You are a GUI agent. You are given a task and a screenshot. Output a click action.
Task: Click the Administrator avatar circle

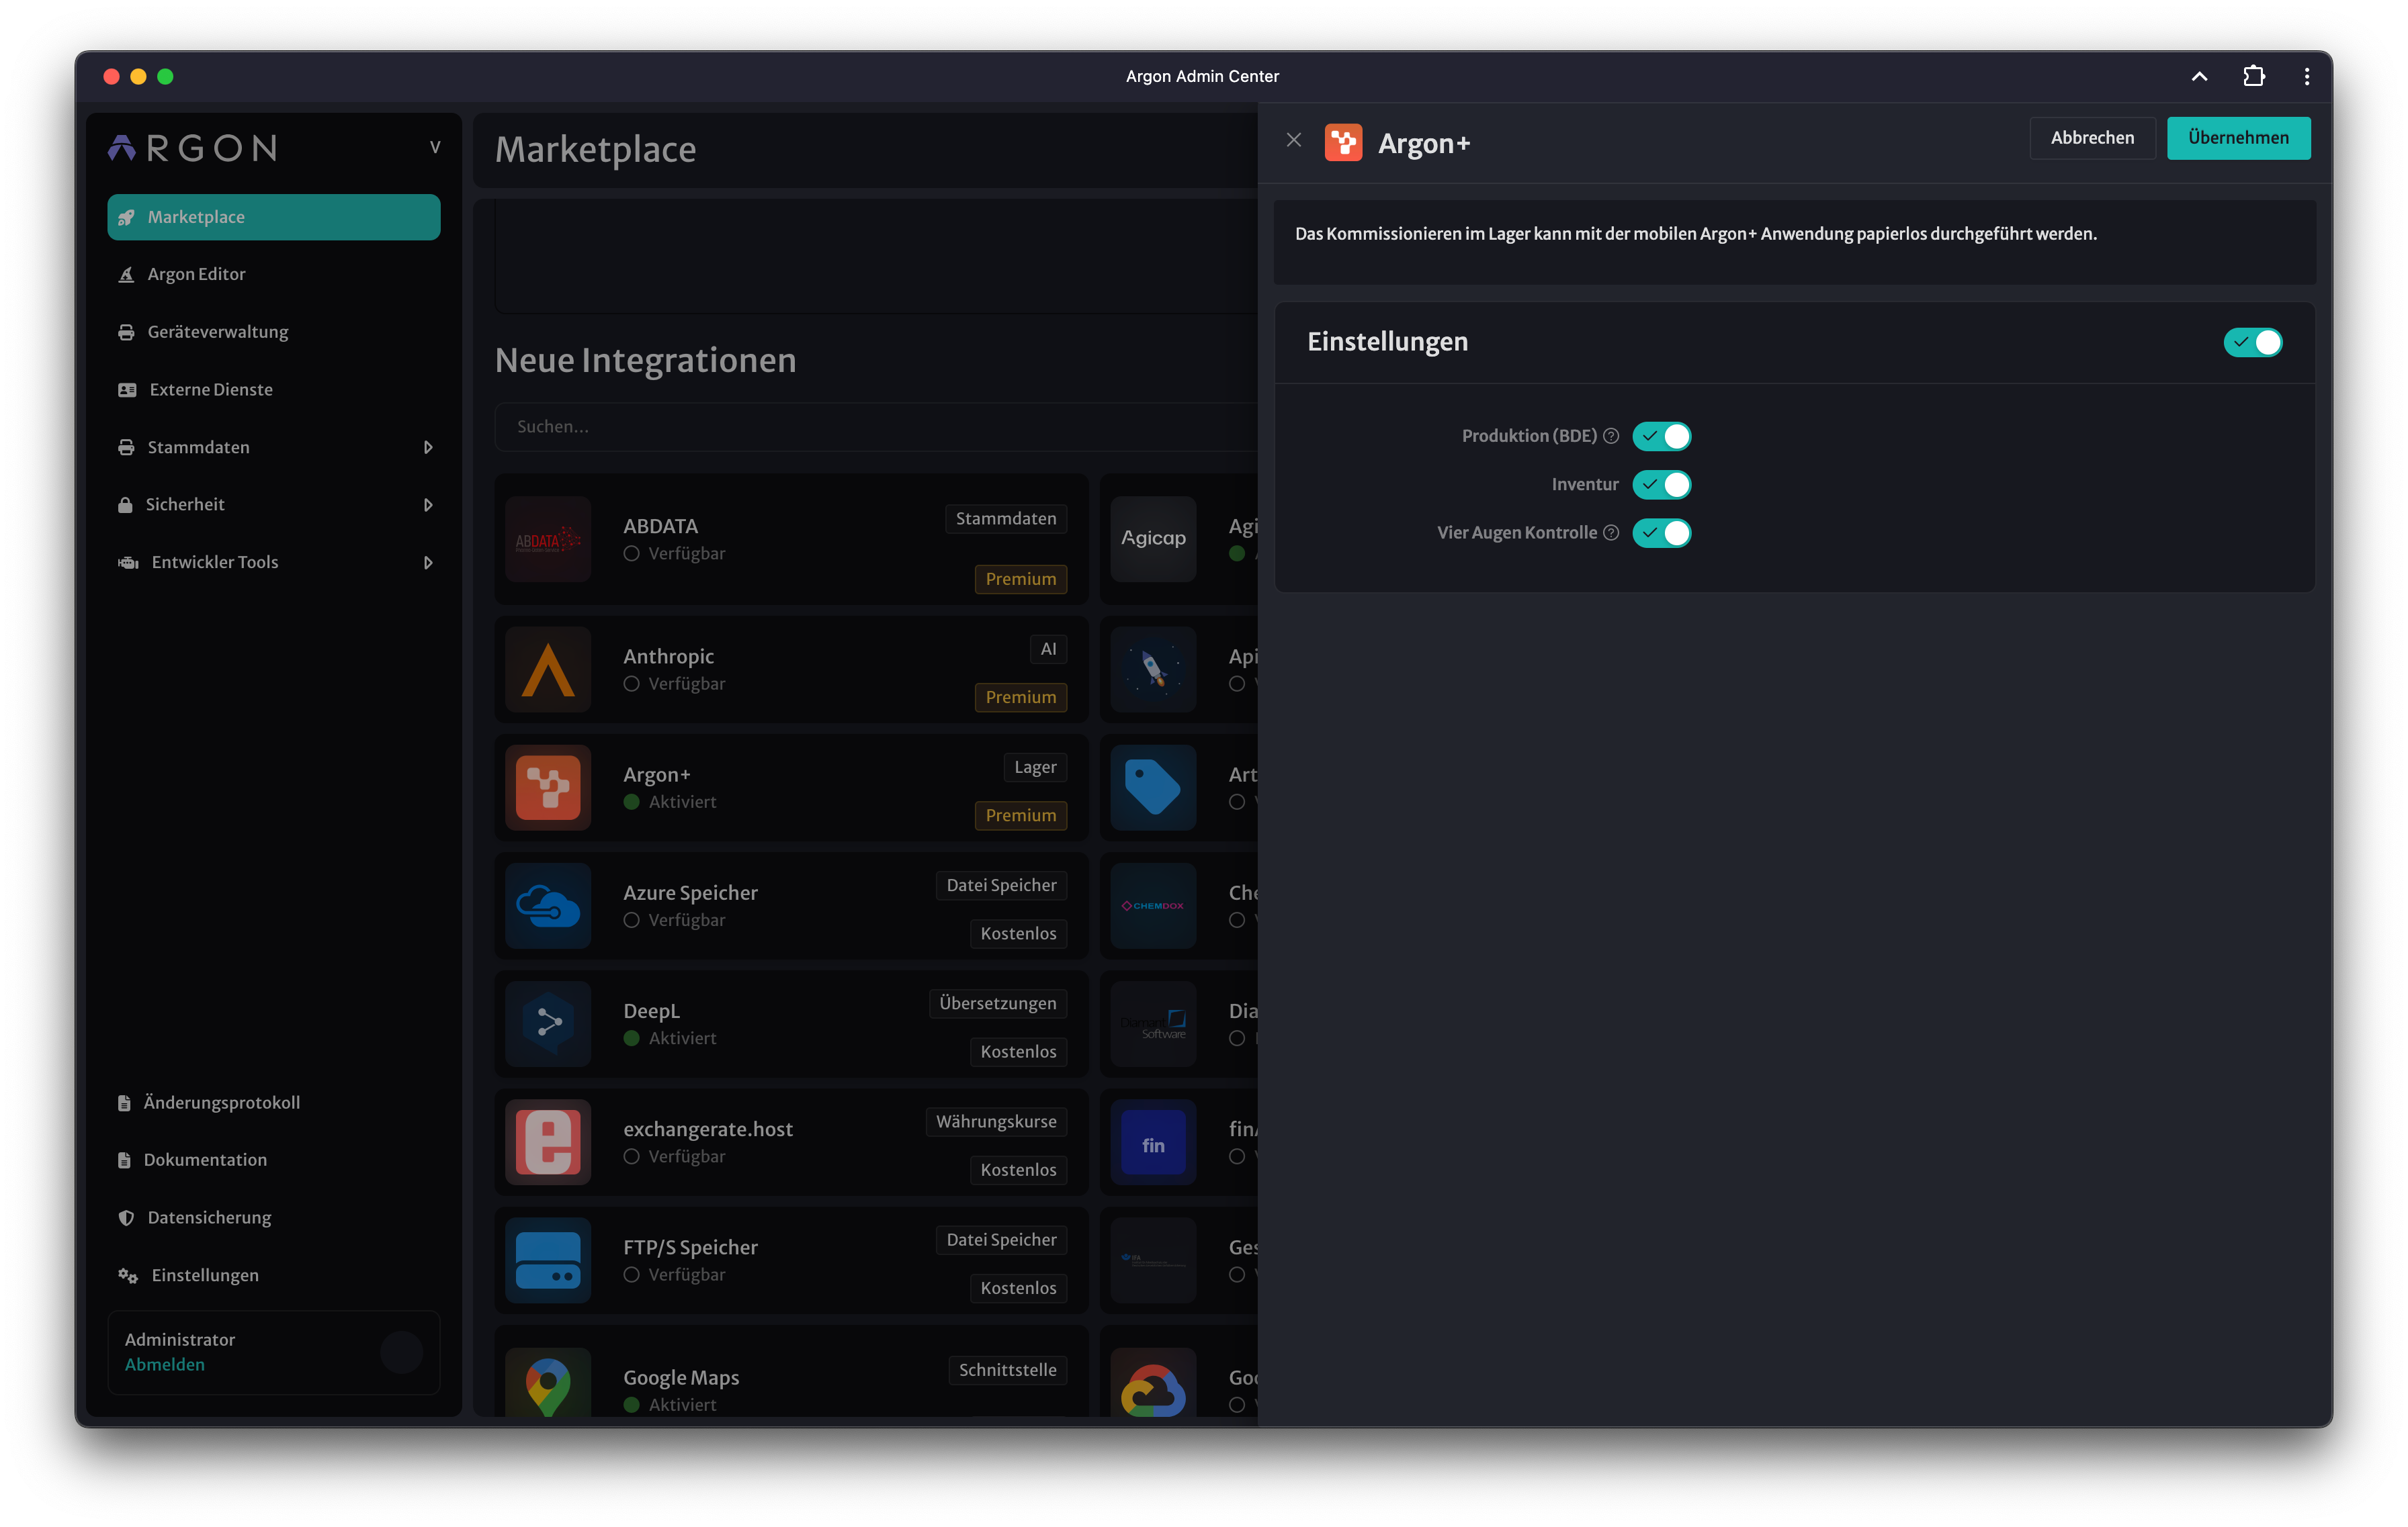[401, 1352]
